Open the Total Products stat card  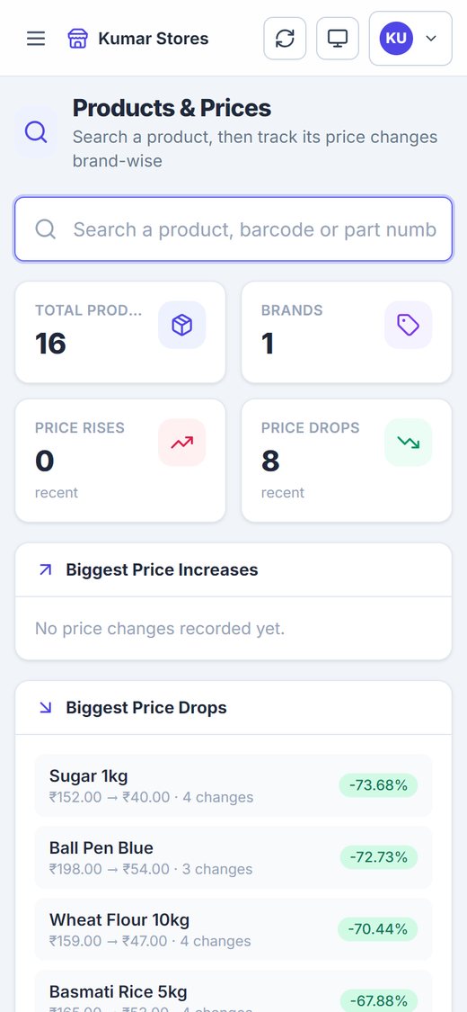click(x=120, y=332)
